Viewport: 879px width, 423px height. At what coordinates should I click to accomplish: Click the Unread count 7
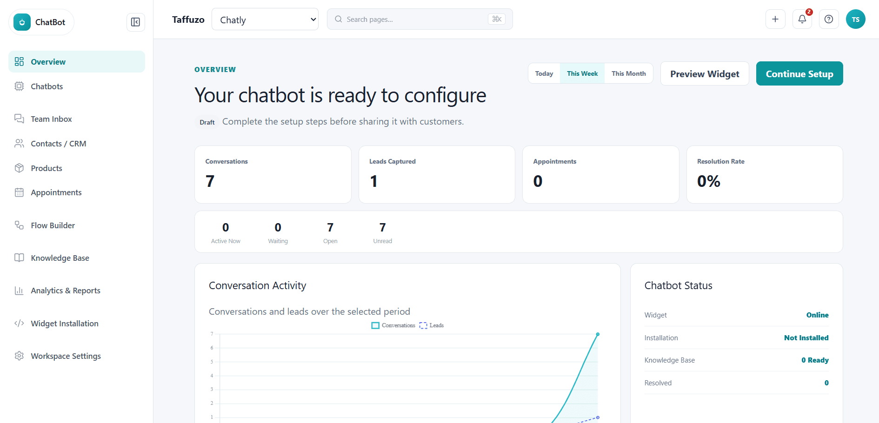382,227
